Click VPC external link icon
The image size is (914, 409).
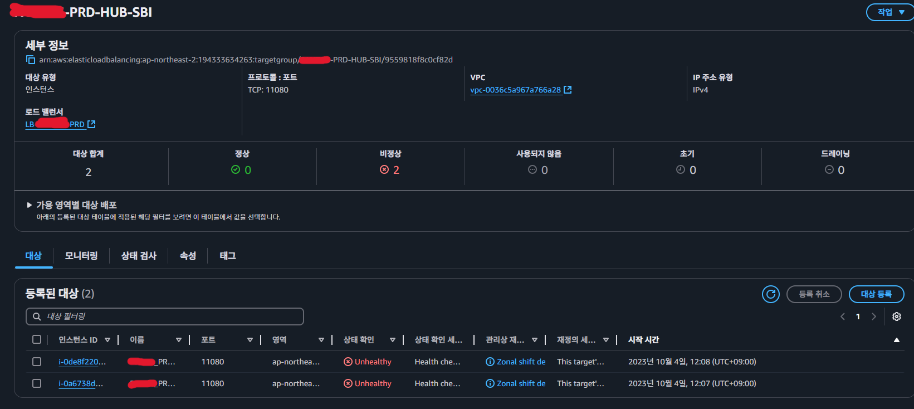click(568, 90)
